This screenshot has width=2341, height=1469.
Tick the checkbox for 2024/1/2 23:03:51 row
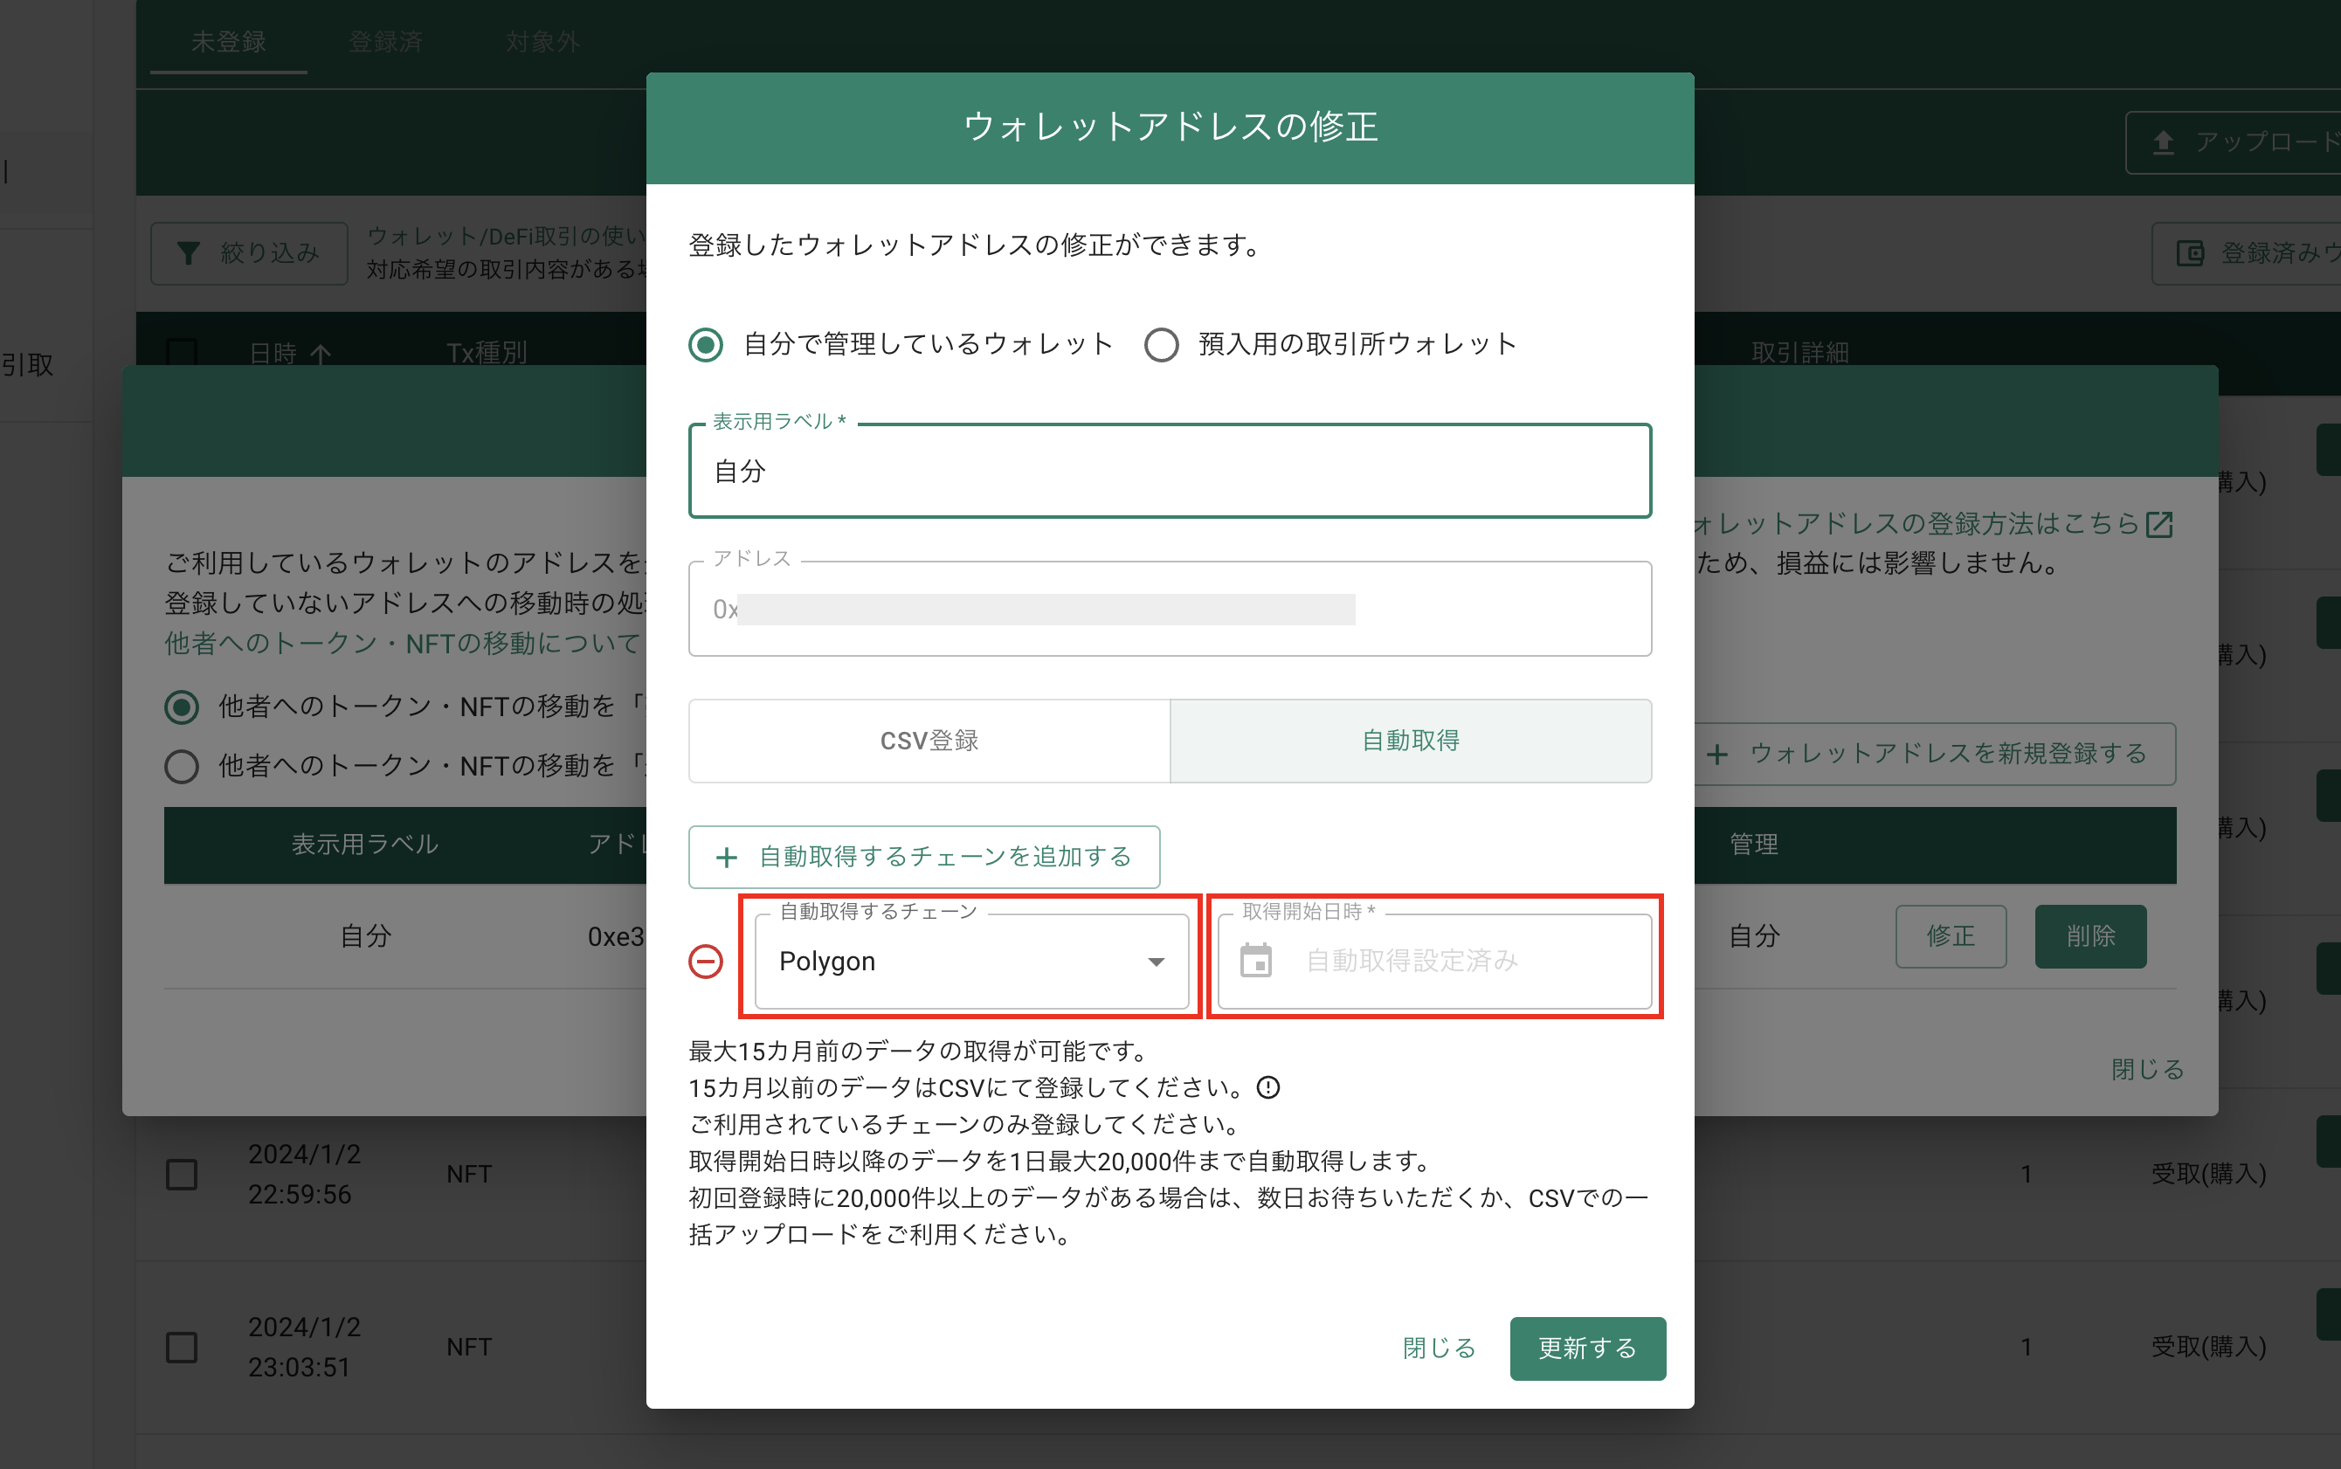(182, 1348)
